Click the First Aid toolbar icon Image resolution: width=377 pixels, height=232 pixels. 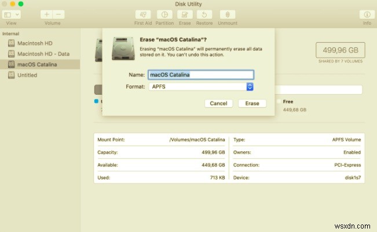142,14
